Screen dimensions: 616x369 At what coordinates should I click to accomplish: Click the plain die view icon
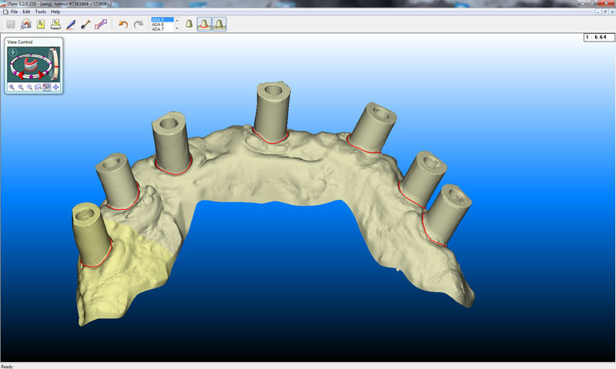click(189, 25)
